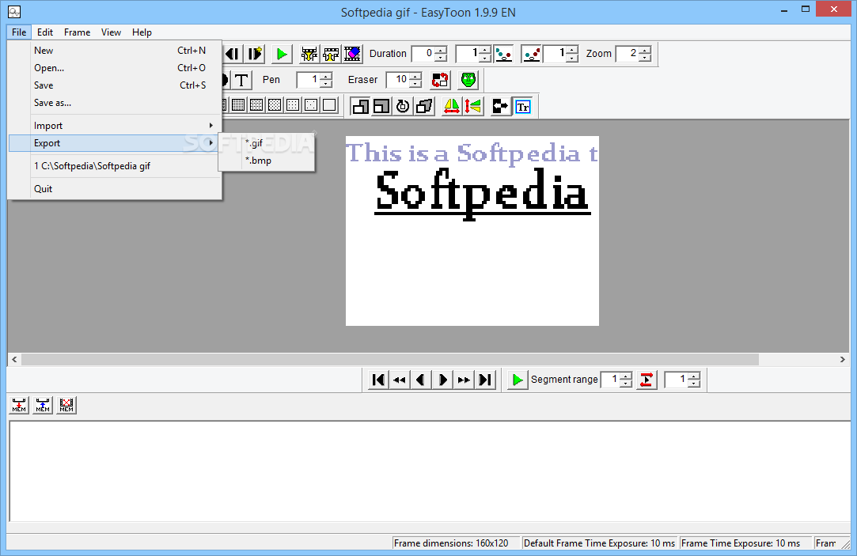Click horizontal scrollbar right arrow
The width and height of the screenshot is (857, 556).
(842, 359)
